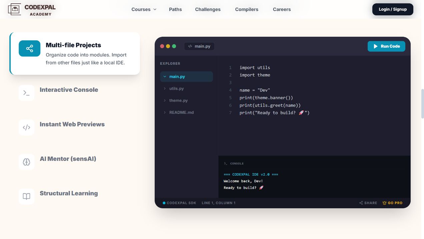Viewport: 424px width, 239px height.
Task: Click console output 'Welcome back, Dev!'
Action: tap(243, 181)
